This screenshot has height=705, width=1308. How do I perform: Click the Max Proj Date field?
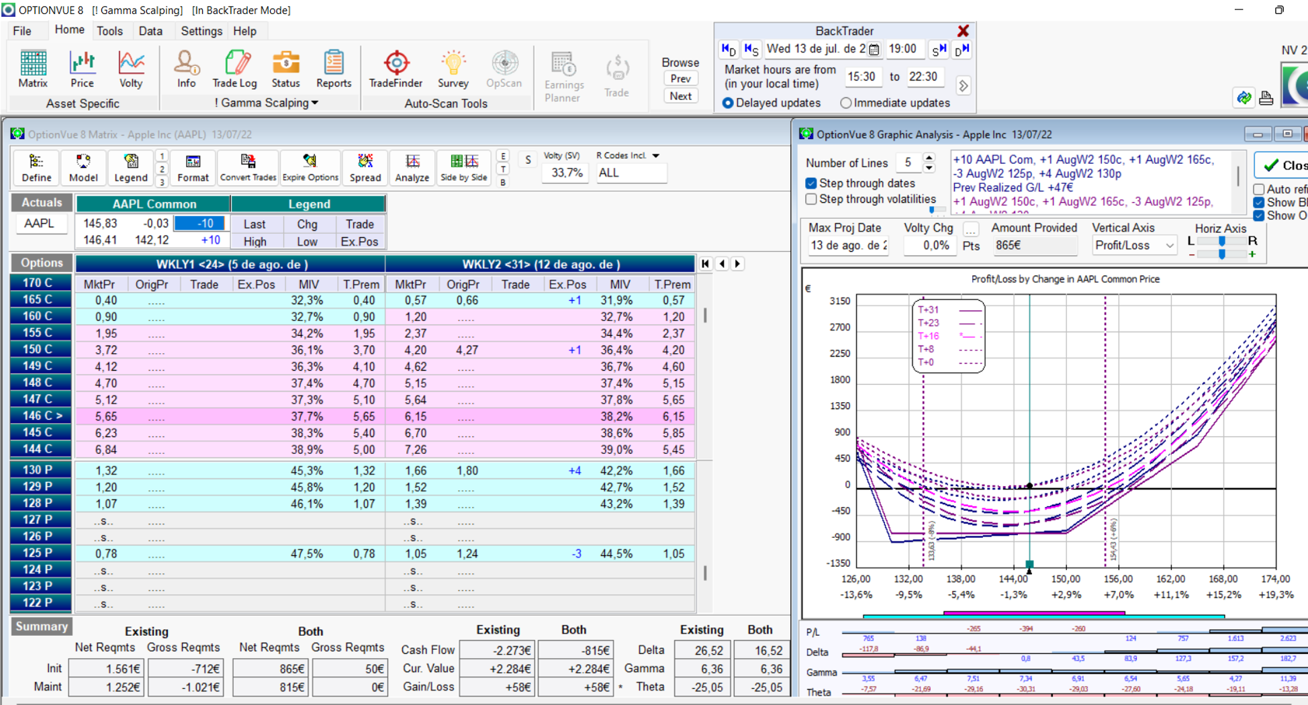pos(849,246)
